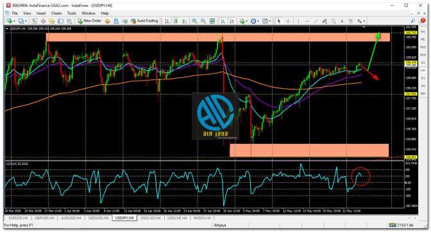Viewport: 431px width, 232px height.
Task: Switch to the GBPUSD,H4 chart tab
Action: pyautogui.click(x=44, y=218)
